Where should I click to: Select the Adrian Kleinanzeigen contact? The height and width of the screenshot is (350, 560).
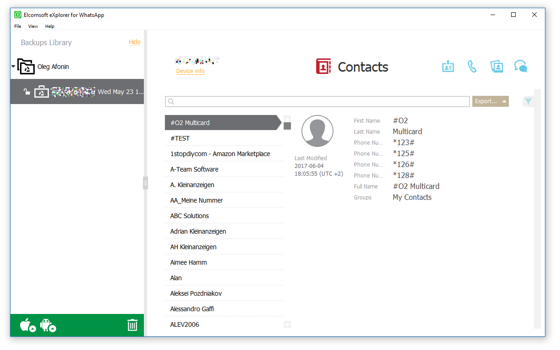click(224, 231)
